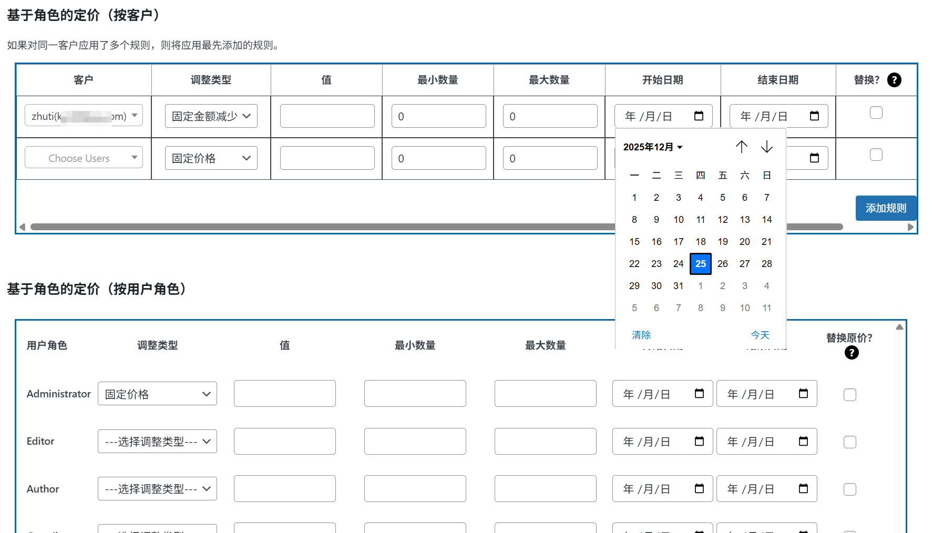The height and width of the screenshot is (533, 933).
Task: Focus 最大数量 field in Choose Users row
Action: coord(550,158)
